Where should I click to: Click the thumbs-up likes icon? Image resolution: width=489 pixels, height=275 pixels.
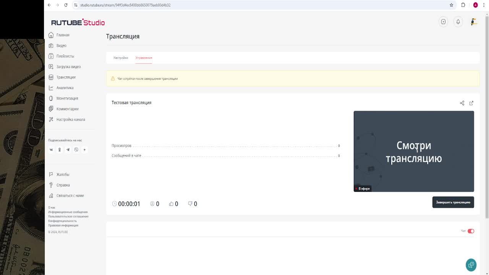click(171, 204)
